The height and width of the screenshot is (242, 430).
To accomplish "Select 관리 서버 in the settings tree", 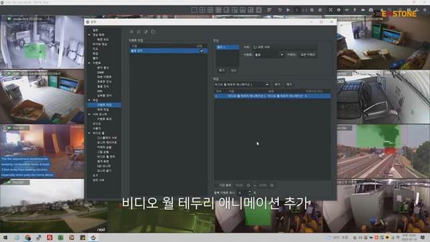I will pyautogui.click(x=98, y=180).
